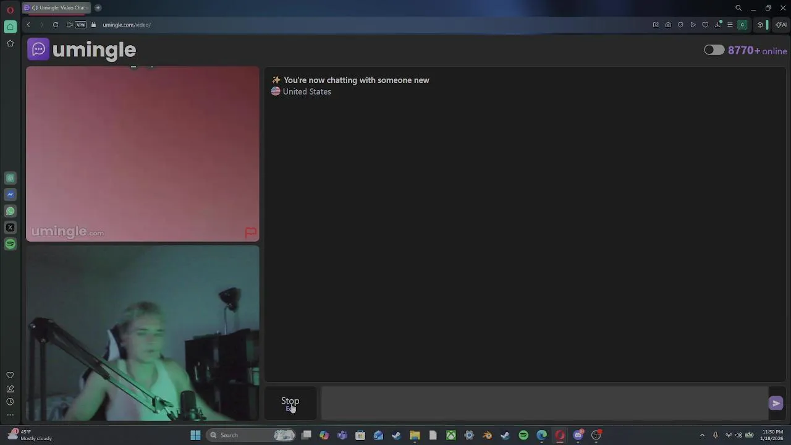Open the ChatGPT icon in Opera sidebar

pos(10,178)
